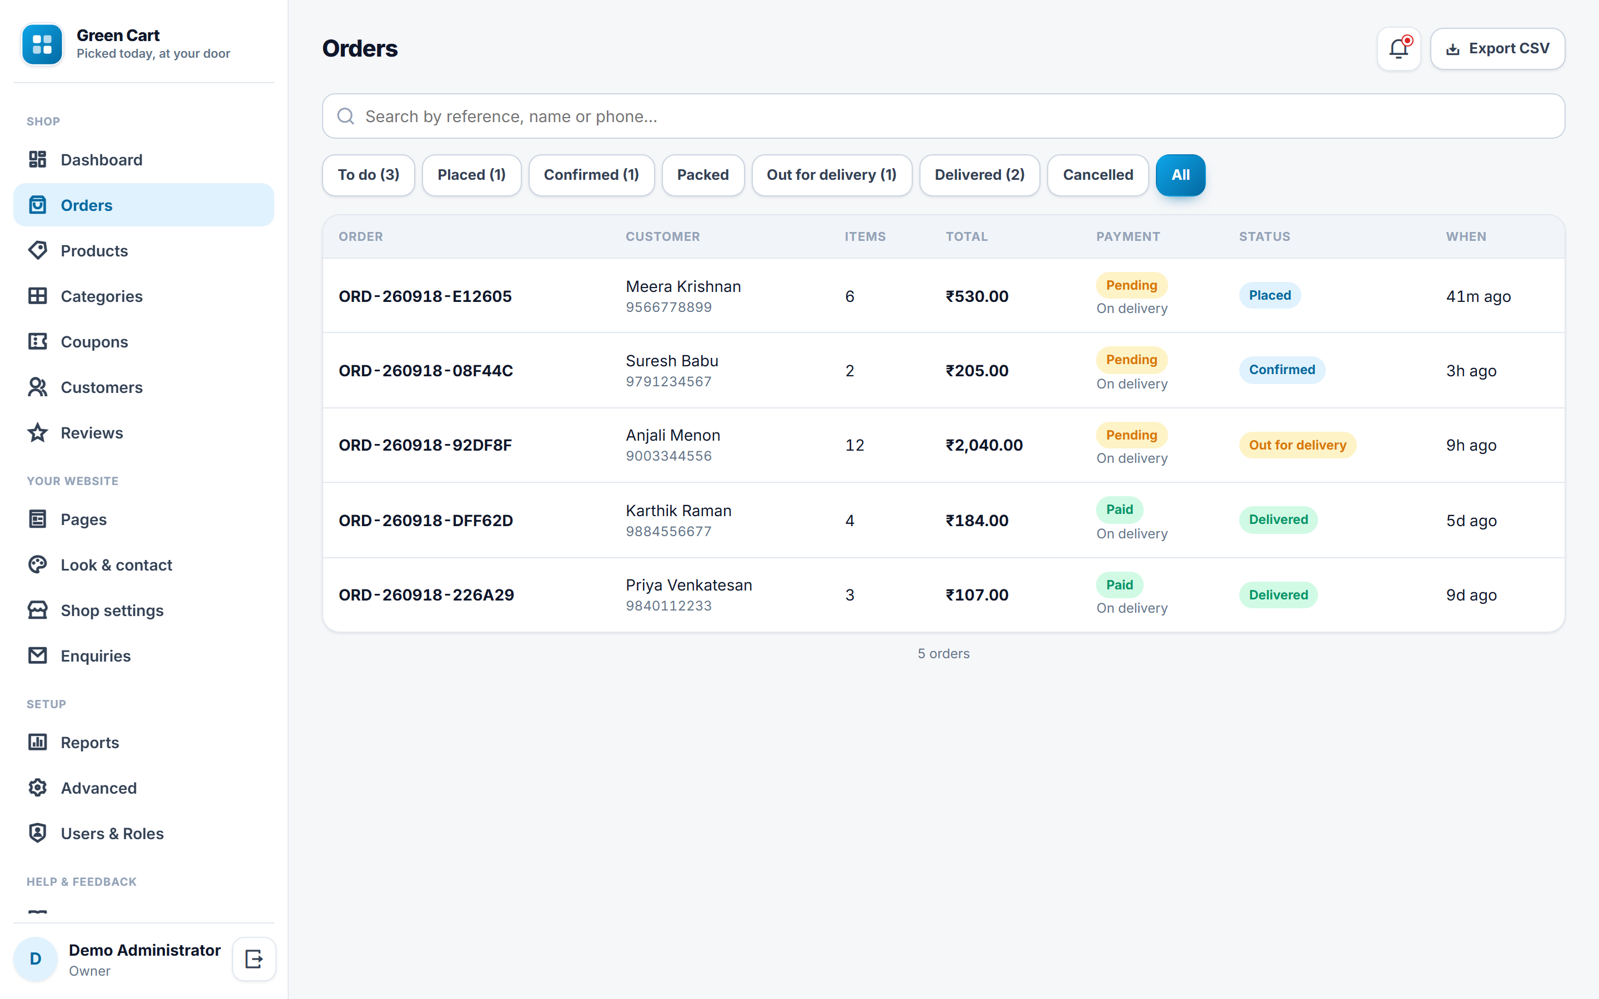Viewport: 1599px width, 999px height.
Task: Open order ORD-260918-08F44C
Action: tap(426, 371)
